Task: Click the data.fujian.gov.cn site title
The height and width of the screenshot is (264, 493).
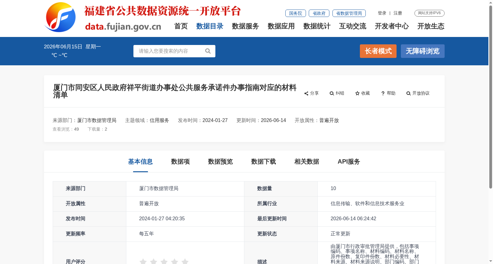Action: click(123, 27)
